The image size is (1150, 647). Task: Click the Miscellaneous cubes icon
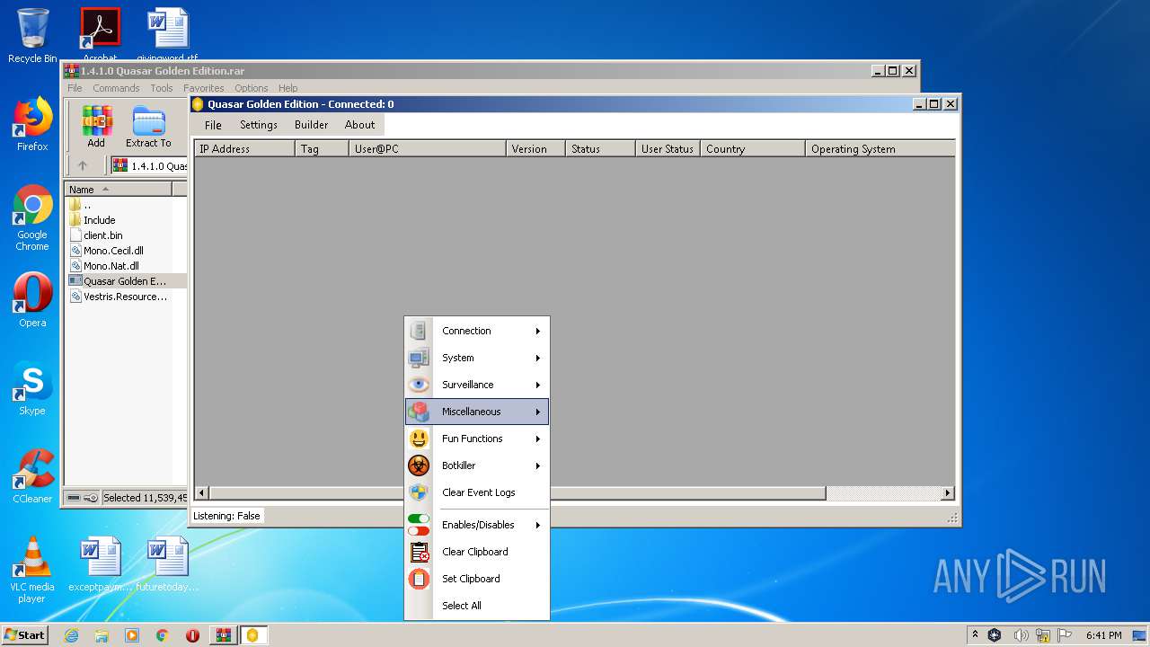coord(419,412)
